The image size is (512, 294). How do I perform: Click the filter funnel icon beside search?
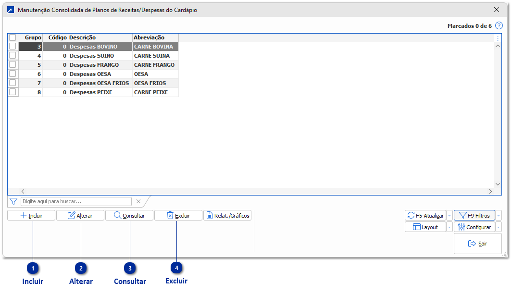[13, 202]
